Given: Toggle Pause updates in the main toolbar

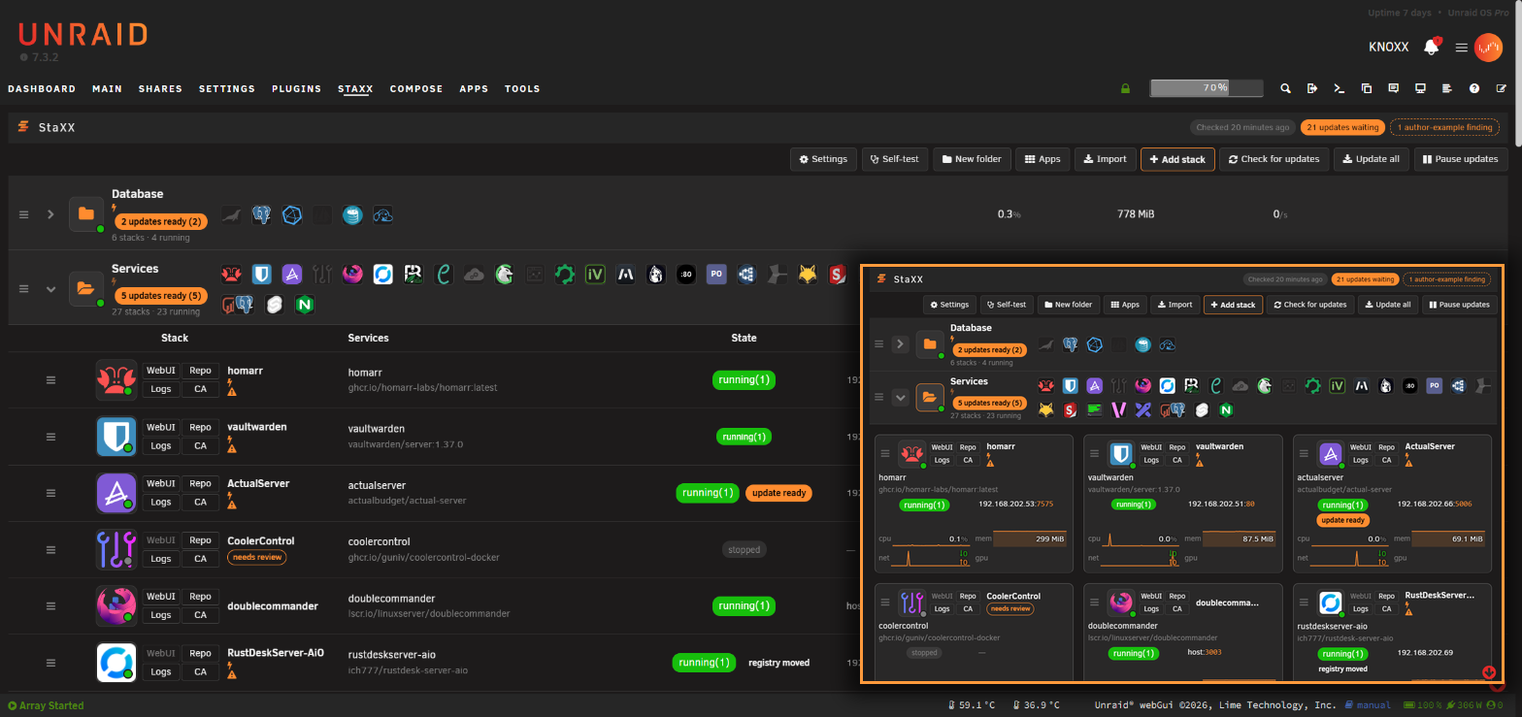Looking at the screenshot, I should tap(1460, 159).
